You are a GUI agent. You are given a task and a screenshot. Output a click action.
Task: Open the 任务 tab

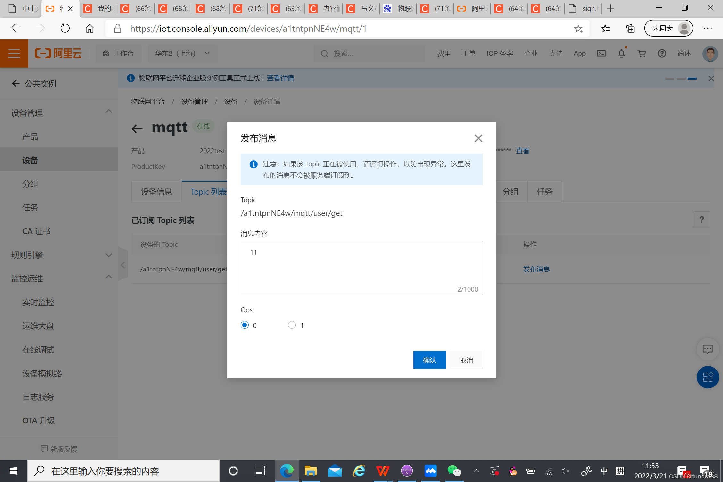544,192
